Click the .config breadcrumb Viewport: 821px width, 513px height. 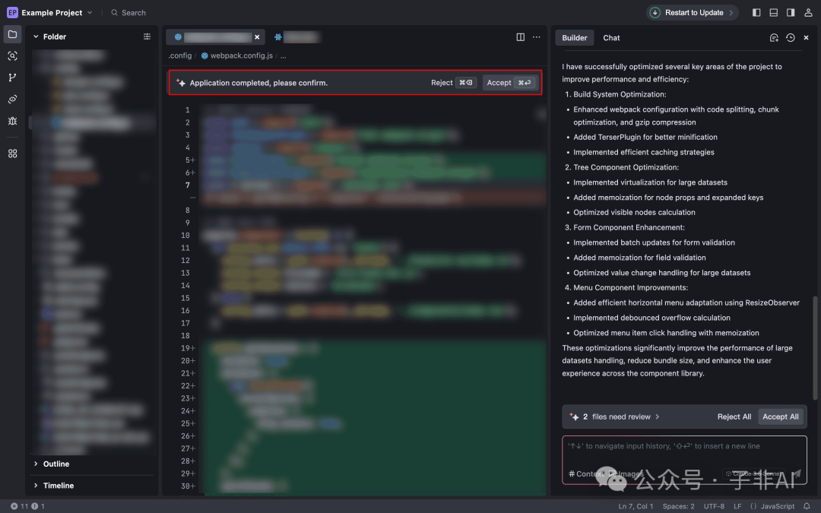tap(180, 55)
